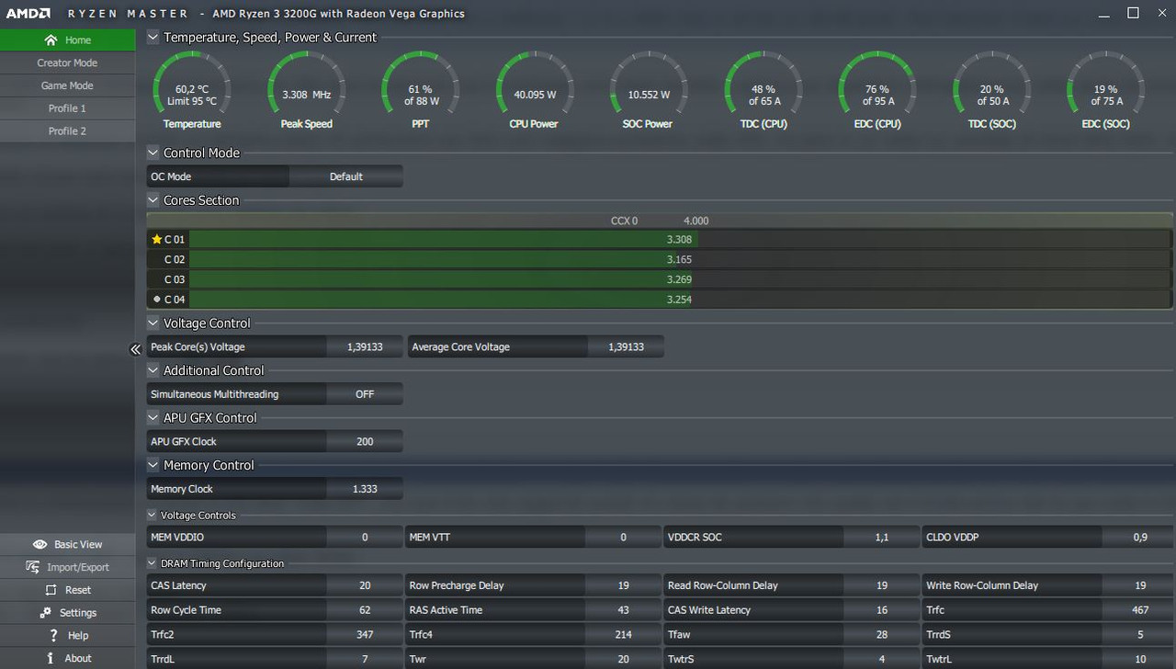Click RAS Active Time value 43

click(x=623, y=610)
